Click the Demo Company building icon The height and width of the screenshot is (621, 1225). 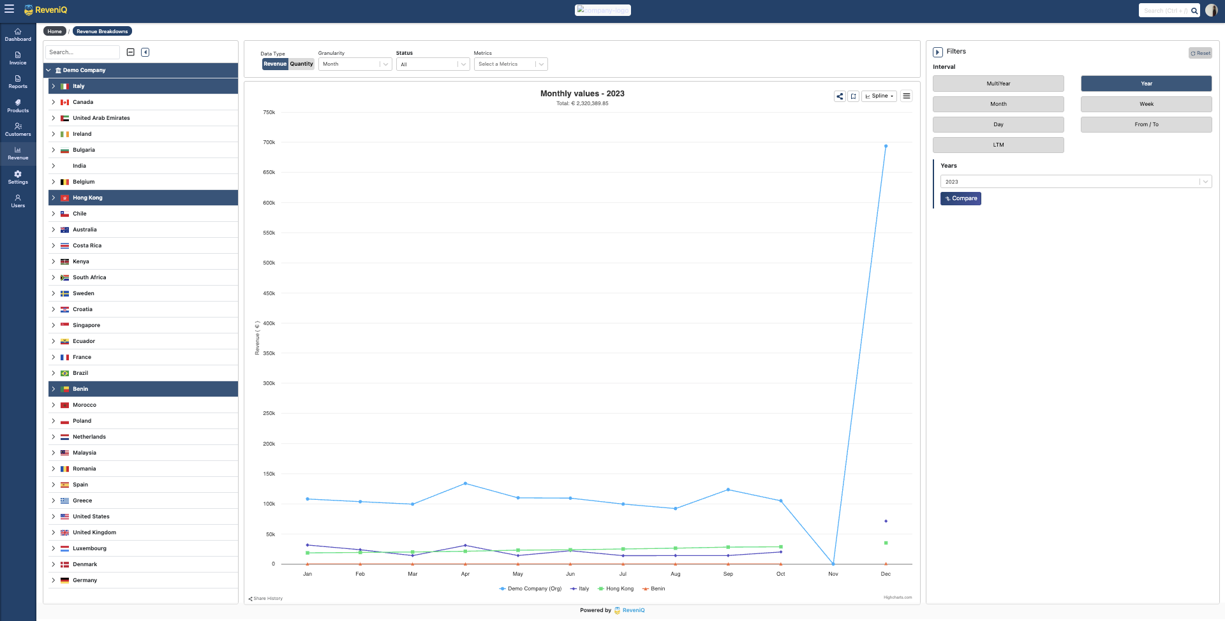coord(58,70)
